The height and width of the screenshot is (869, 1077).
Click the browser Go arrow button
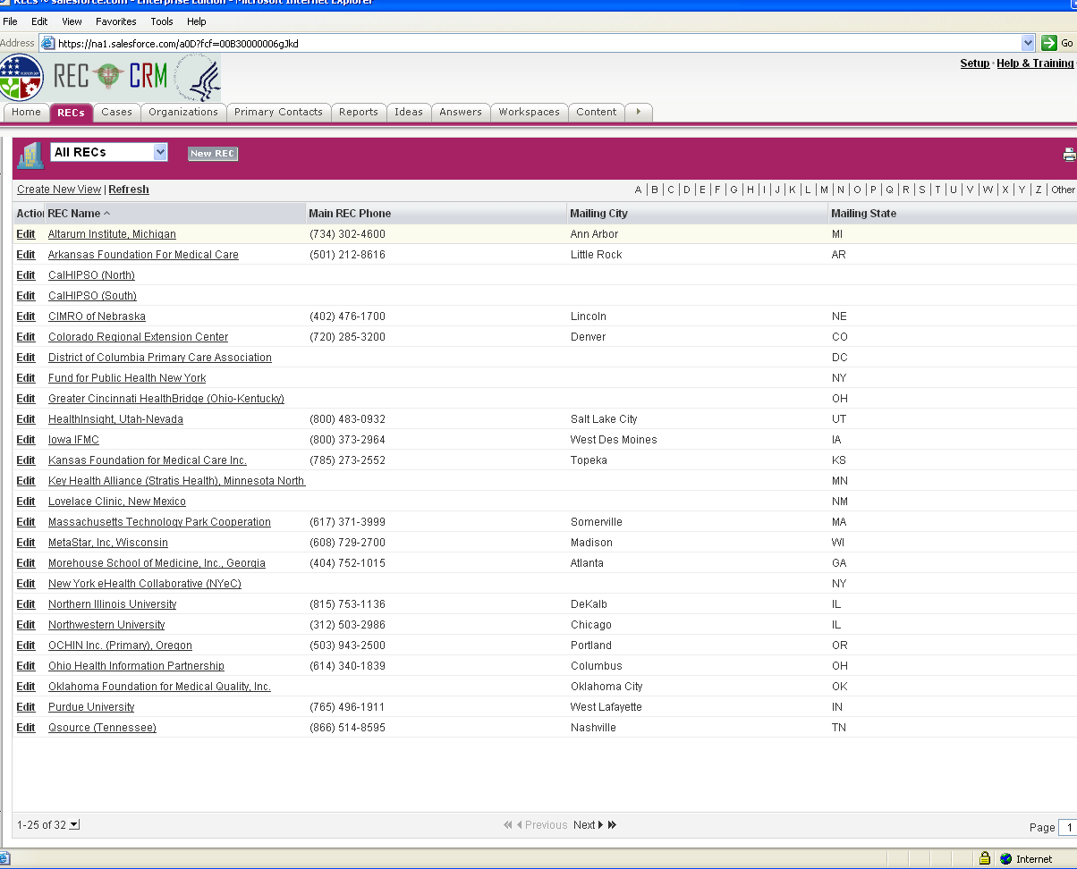tap(1049, 43)
